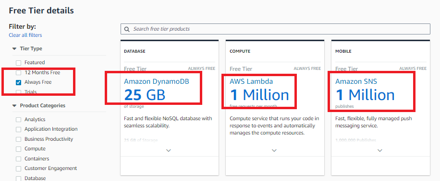Click Lambda's 1 Million requests text
440x181 pixels.
point(259,95)
